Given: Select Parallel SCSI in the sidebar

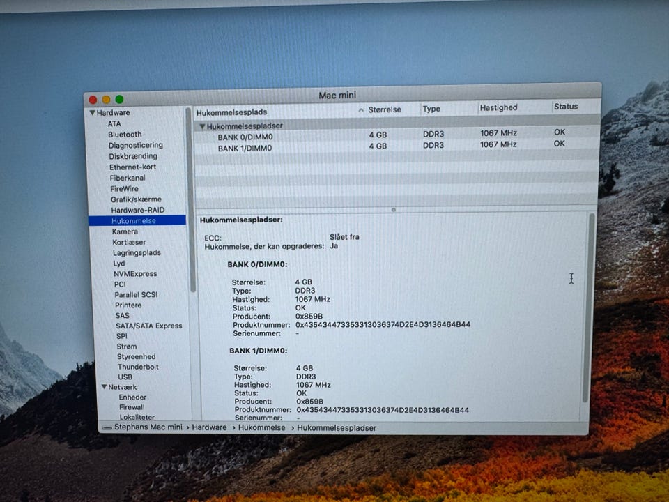Looking at the screenshot, I should point(136,294).
